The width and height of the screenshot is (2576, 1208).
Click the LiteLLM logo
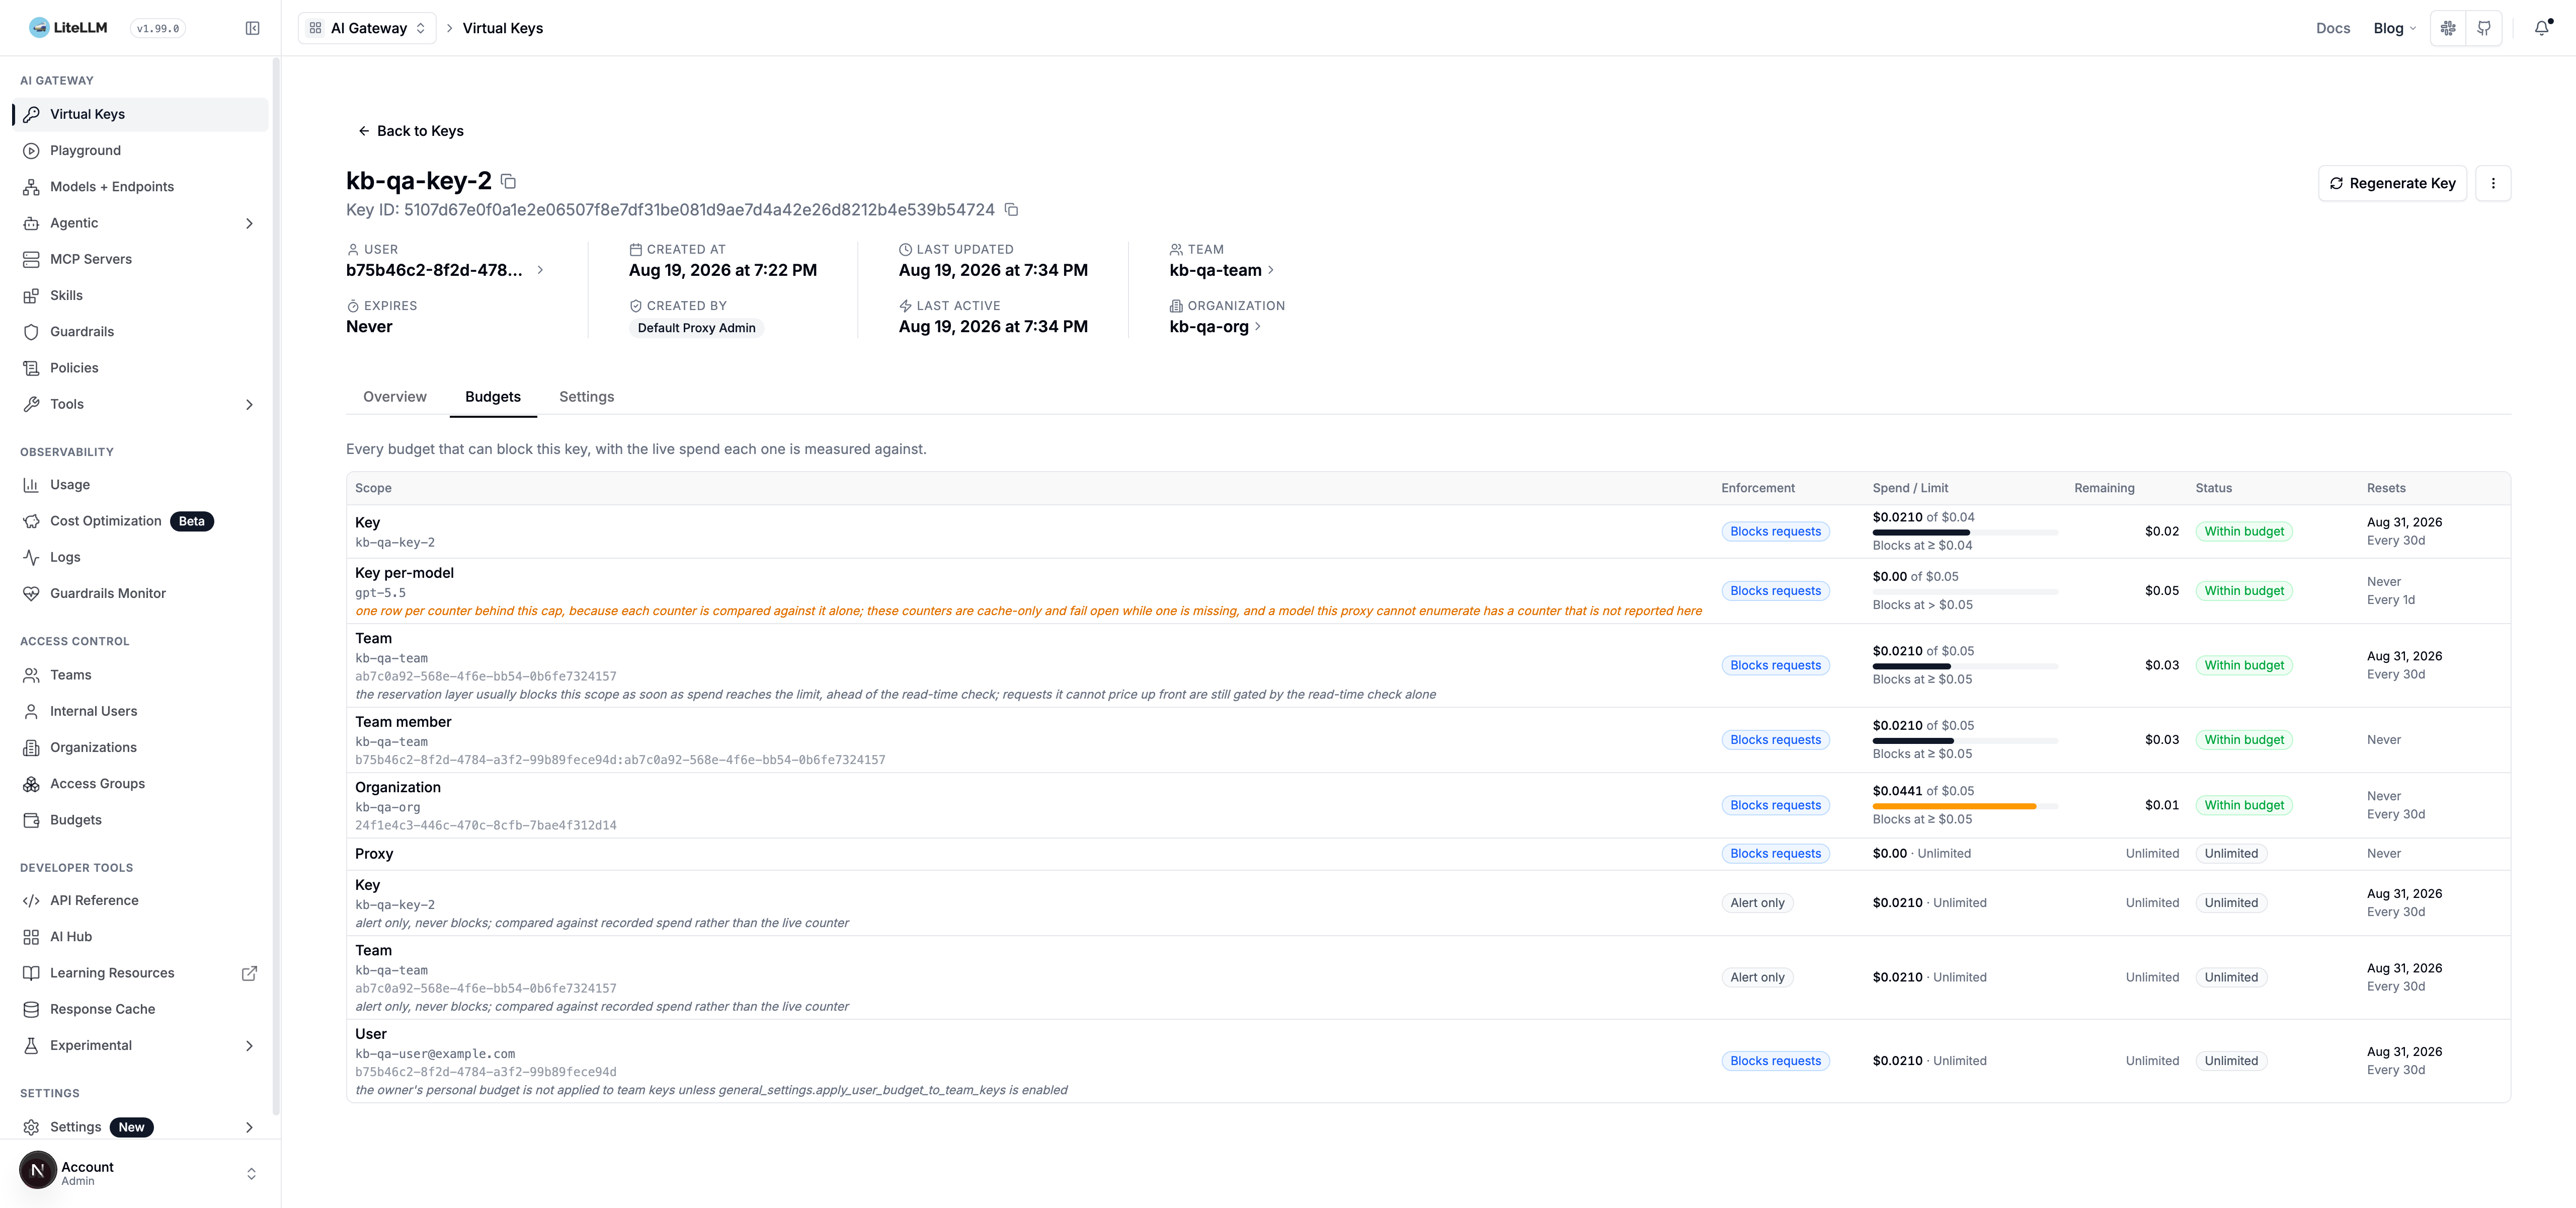tap(68, 28)
